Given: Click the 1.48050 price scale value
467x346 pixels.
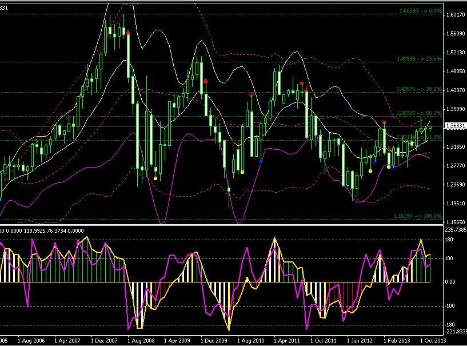Looking at the screenshot, I should (456, 71).
